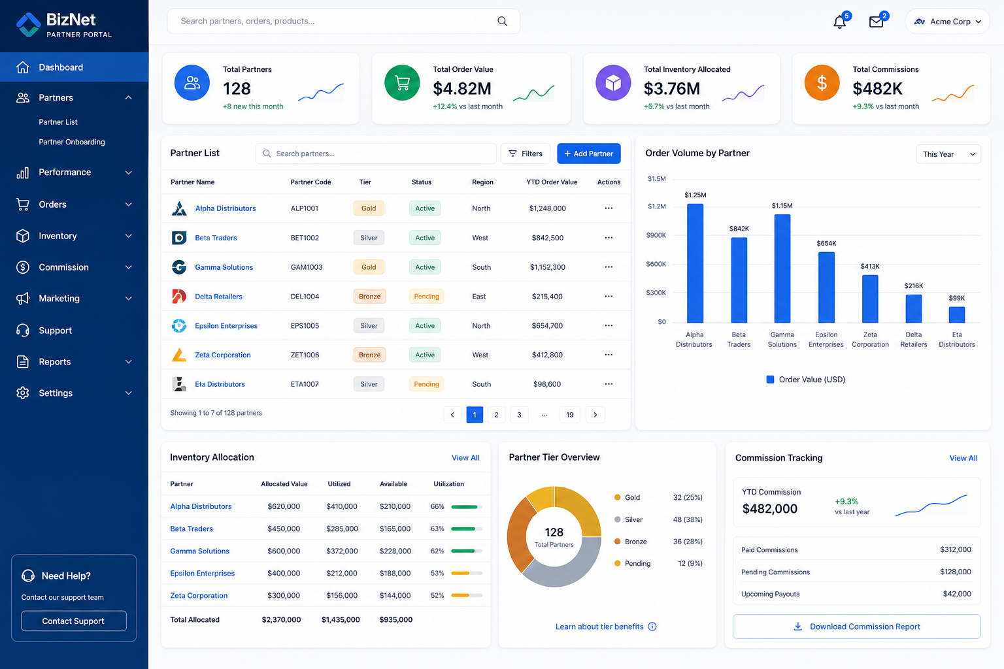View All inventory allocations

(465, 458)
